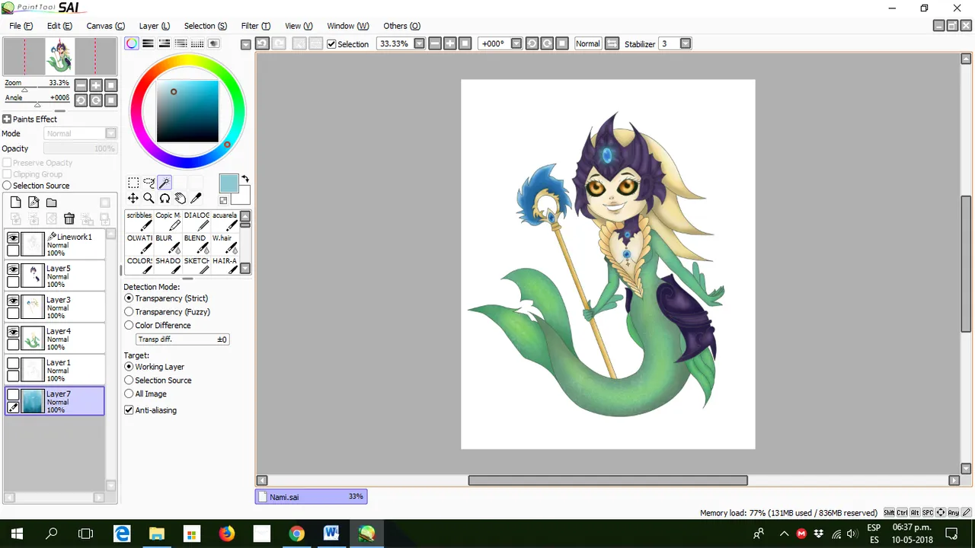Show the Color Wheel panel
The image size is (975, 548).
[x=132, y=43]
